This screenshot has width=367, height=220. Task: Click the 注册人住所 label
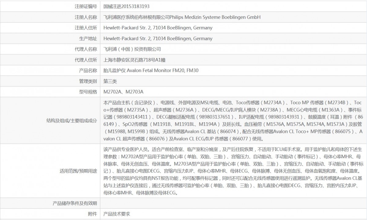click(86, 28)
